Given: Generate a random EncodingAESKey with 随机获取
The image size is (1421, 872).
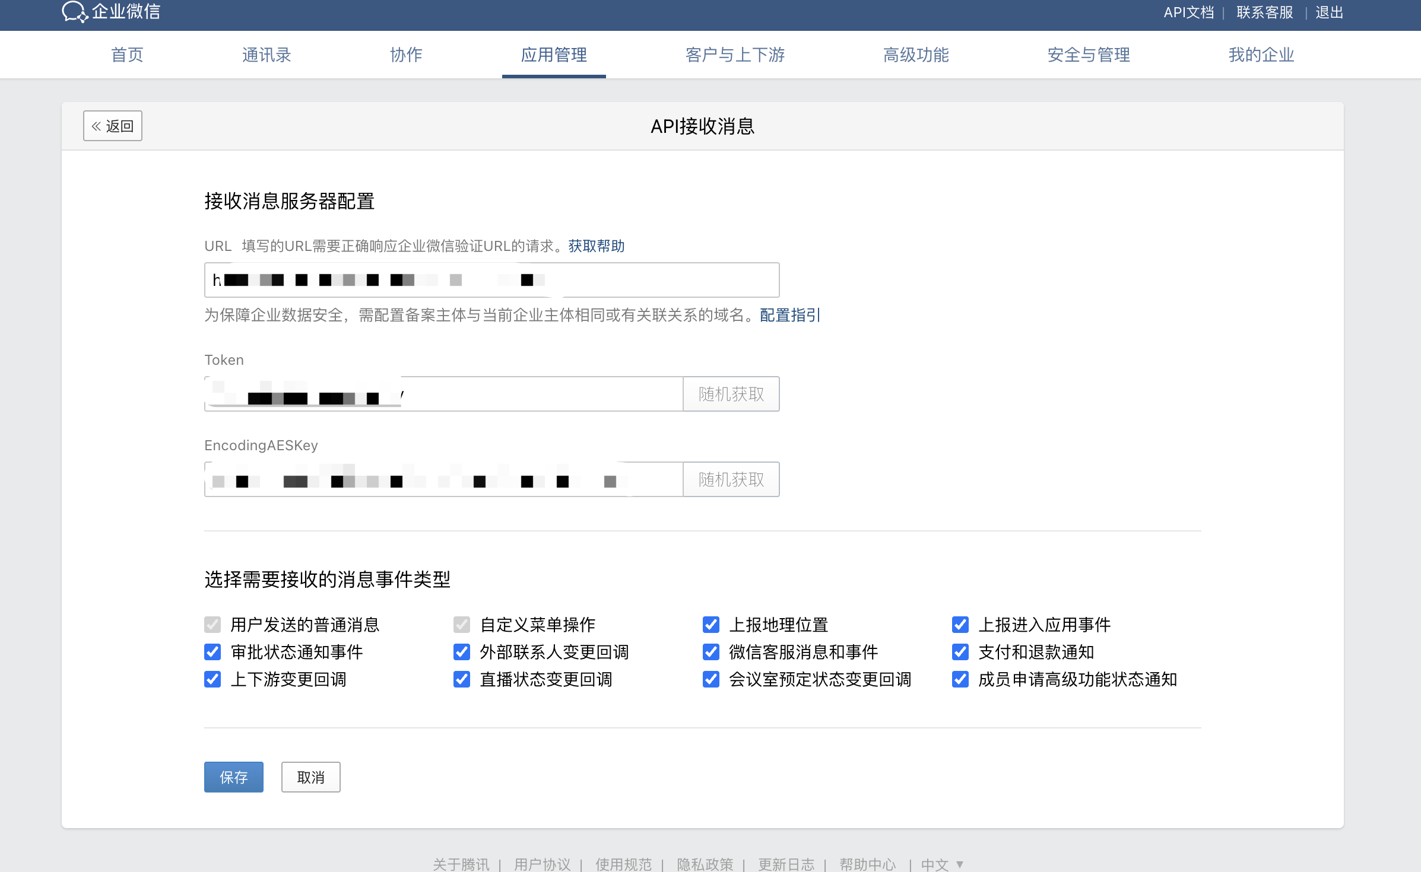Looking at the screenshot, I should click(x=731, y=479).
